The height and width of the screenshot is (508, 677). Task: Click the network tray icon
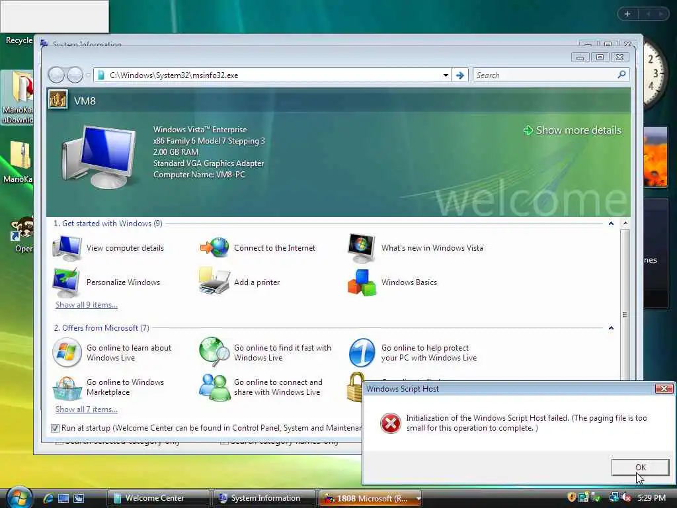click(614, 497)
